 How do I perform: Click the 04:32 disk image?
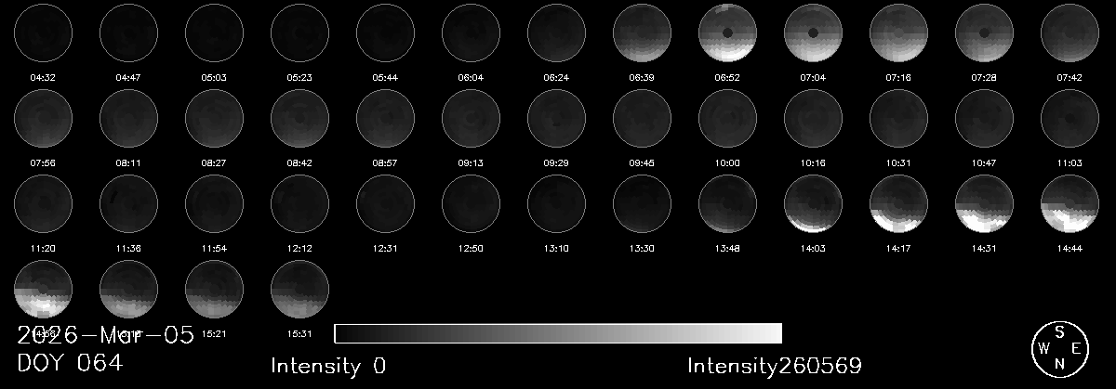43,32
